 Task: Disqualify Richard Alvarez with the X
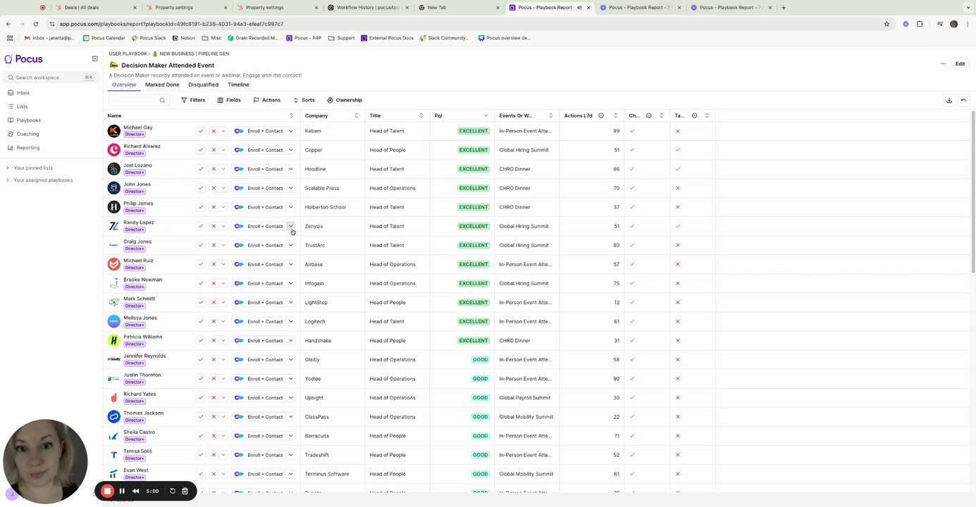click(214, 150)
